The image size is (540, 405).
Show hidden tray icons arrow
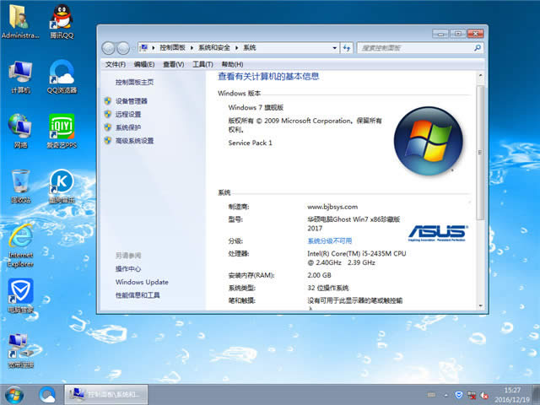coord(446,395)
